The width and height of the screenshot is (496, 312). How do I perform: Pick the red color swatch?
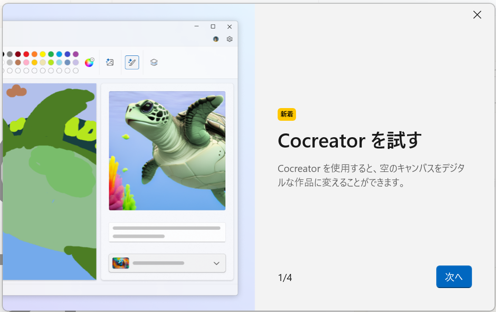(x=26, y=54)
